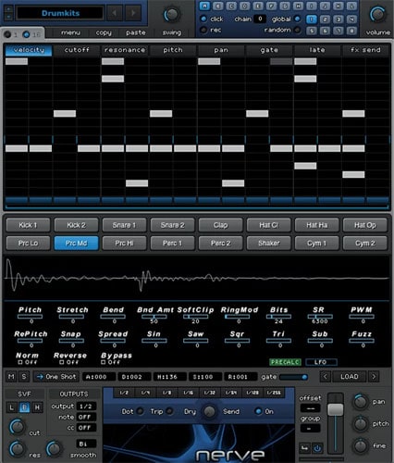Image resolution: width=394 pixels, height=463 pixels.
Task: Solo the pad with the S button
Action: click(x=24, y=377)
